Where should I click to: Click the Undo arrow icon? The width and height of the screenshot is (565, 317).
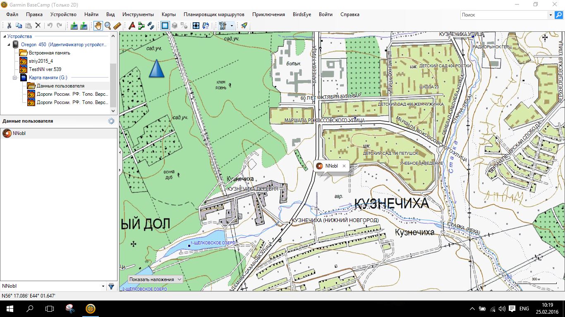[x=50, y=26]
